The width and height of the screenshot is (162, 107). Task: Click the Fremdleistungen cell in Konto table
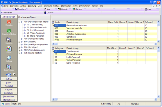tap(87, 40)
